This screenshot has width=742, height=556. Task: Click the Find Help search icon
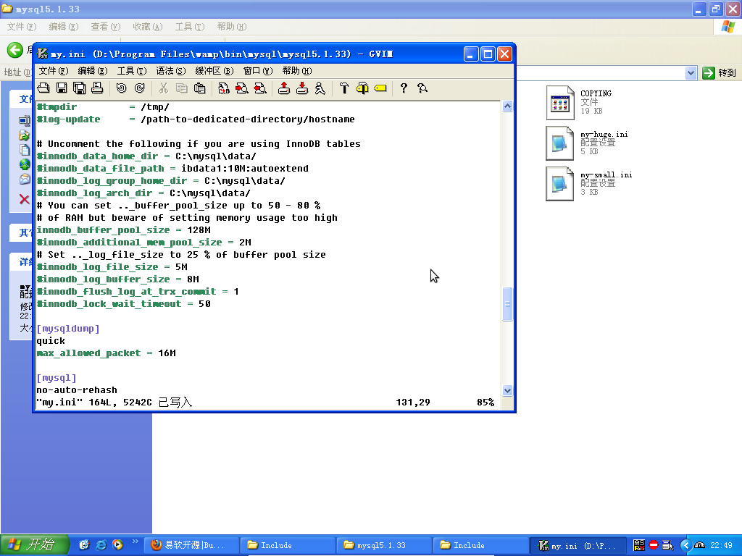tap(422, 88)
